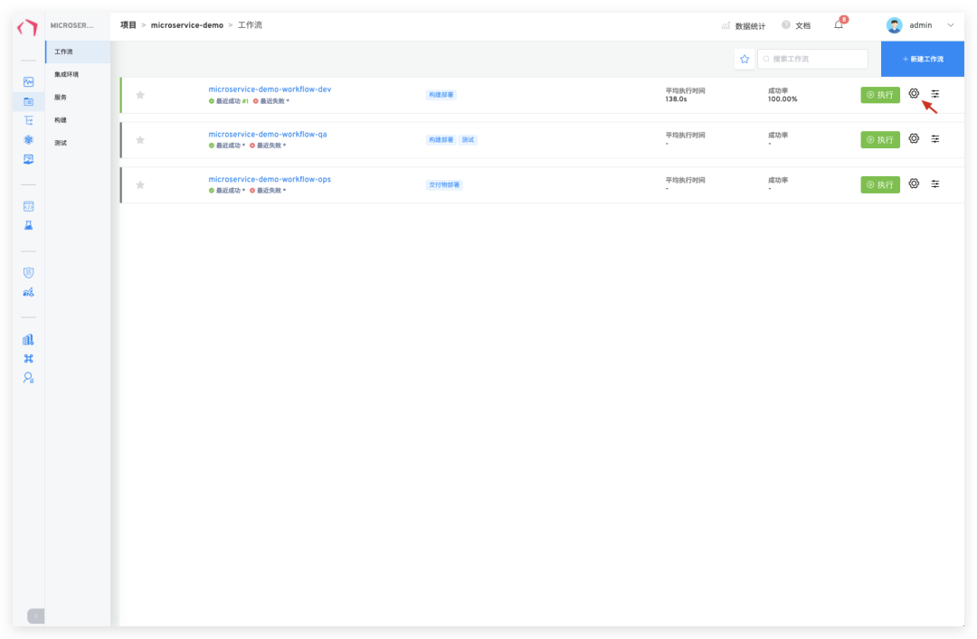Screen dimensions: 977x639
Task: Open microservice-demo-workflow-ops link
Action: (x=270, y=179)
